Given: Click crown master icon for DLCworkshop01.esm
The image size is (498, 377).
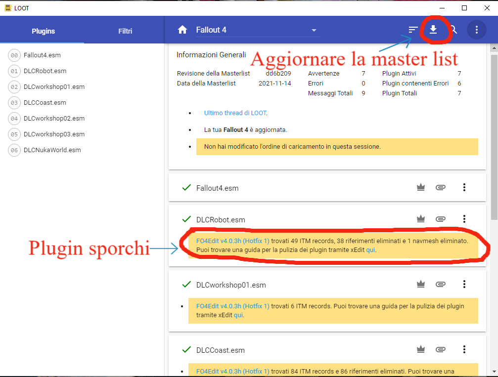Looking at the screenshot, I should (421, 284).
